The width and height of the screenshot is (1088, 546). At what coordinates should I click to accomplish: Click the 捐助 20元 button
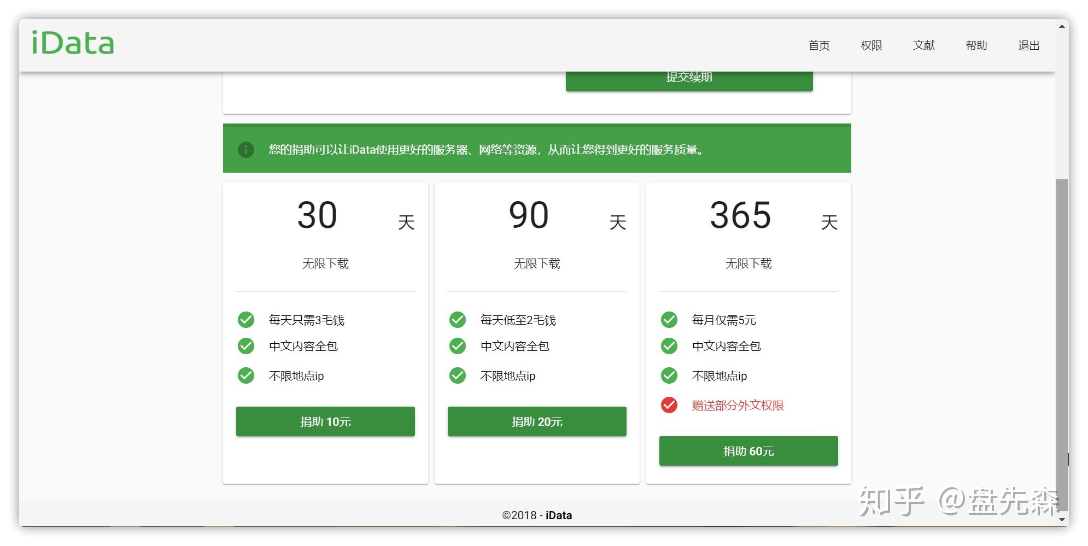(537, 421)
